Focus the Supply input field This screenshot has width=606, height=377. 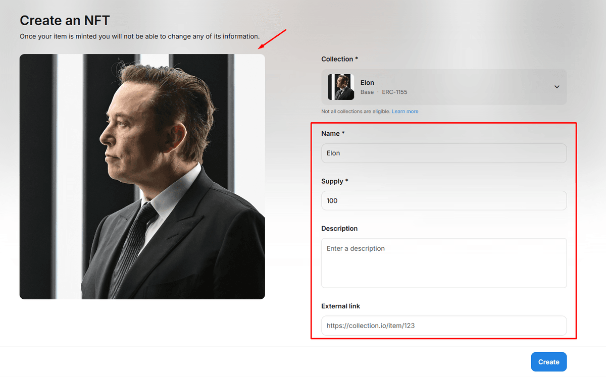444,201
